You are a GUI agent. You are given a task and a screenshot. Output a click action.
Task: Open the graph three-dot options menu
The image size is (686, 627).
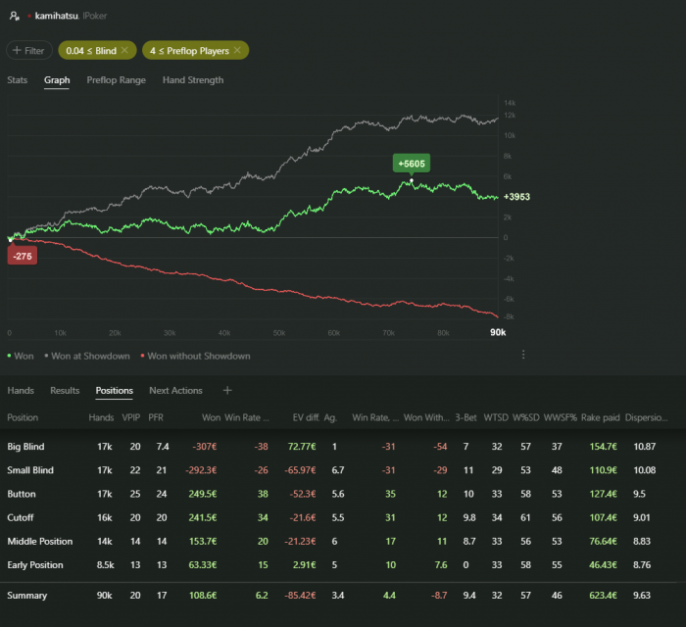[x=523, y=355]
